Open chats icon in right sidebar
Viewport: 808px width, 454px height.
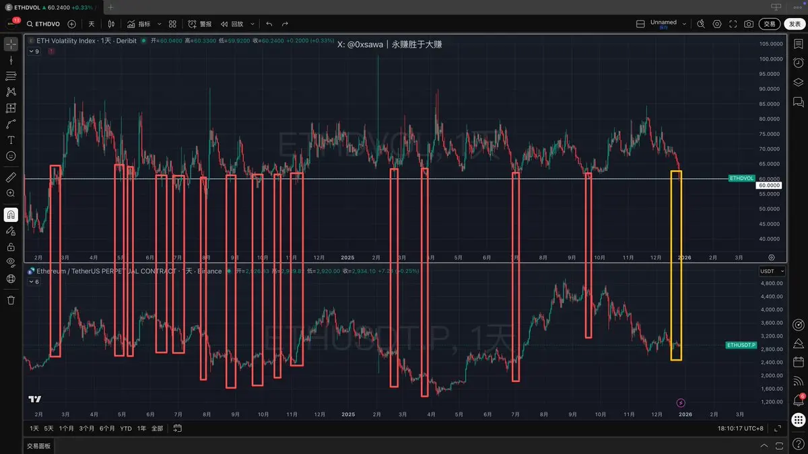pos(798,102)
